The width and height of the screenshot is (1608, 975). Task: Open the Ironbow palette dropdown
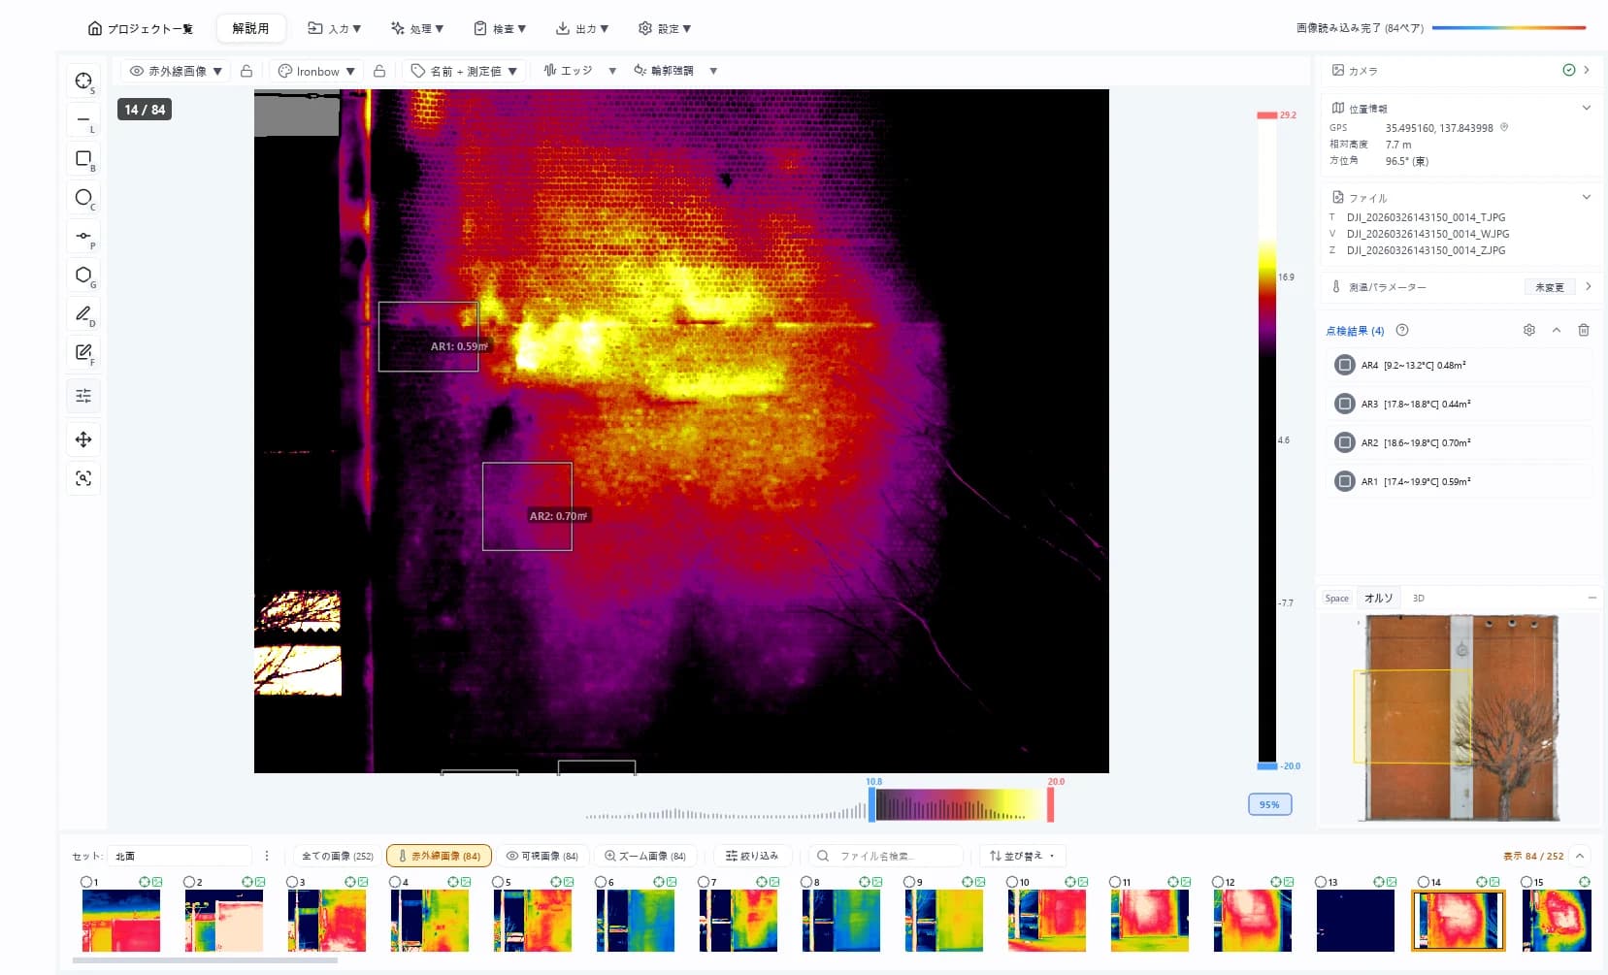tap(316, 71)
